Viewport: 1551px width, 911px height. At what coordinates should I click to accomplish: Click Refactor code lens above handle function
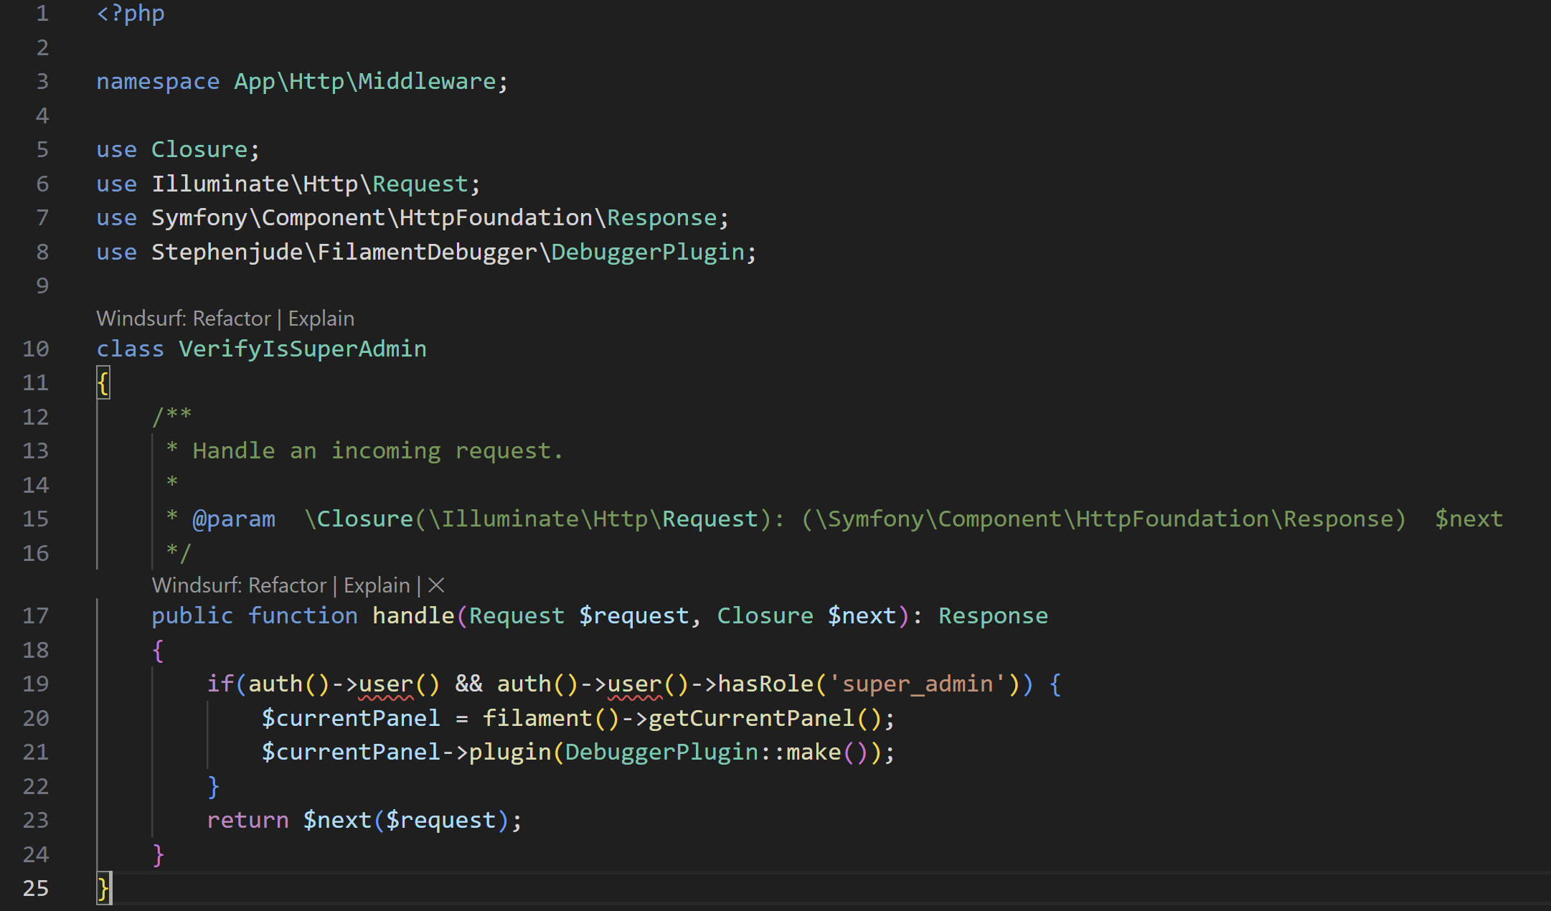[287, 585]
